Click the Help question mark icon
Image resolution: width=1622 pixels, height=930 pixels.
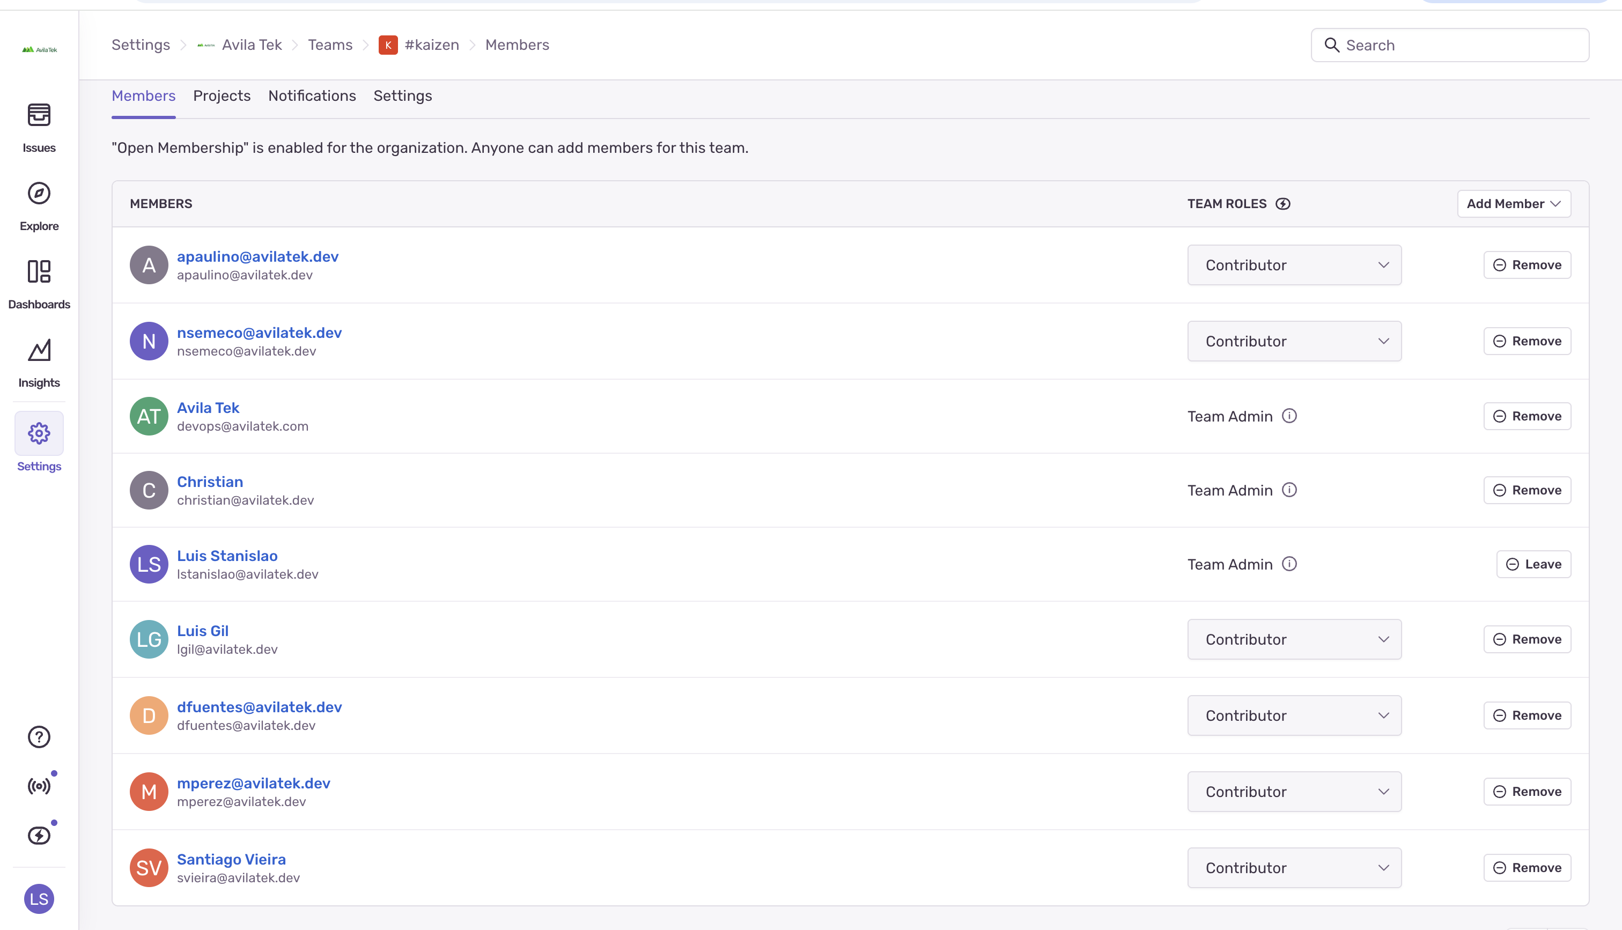39,736
